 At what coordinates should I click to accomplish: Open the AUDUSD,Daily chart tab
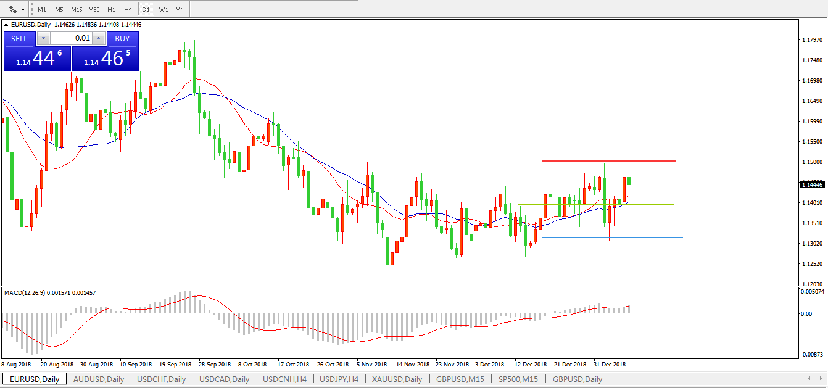99,379
